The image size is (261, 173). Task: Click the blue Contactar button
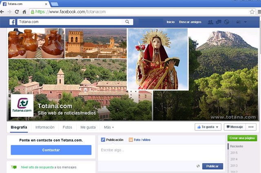[51, 150]
